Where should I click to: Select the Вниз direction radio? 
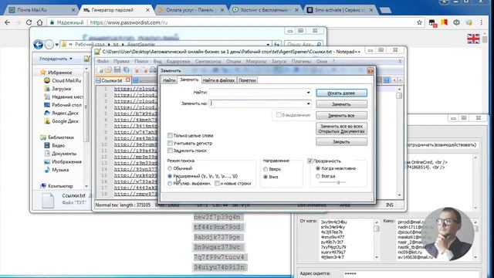(x=266, y=177)
